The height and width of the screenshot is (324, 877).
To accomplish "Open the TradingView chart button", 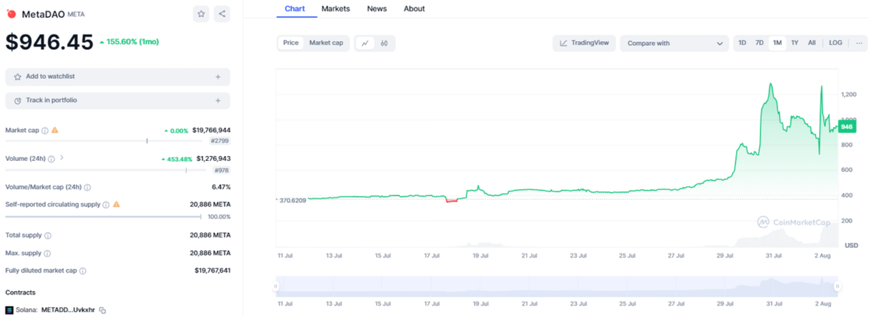I will (584, 43).
